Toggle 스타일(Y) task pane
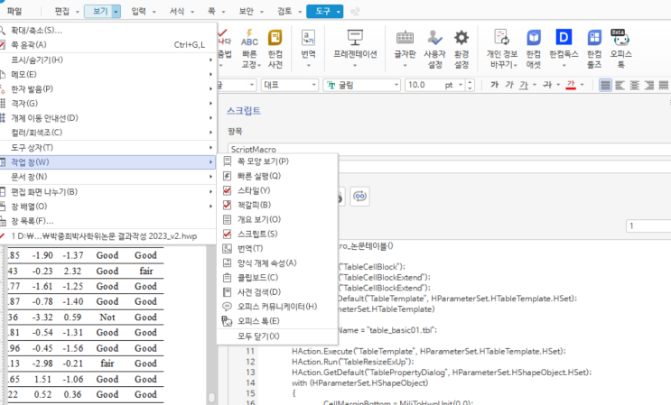The height and width of the screenshot is (405, 671). (x=277, y=190)
